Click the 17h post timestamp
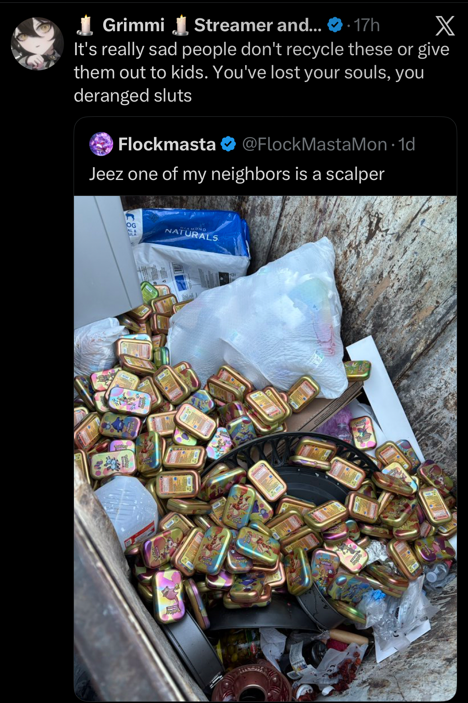This screenshot has height=703, width=468. pos(366,25)
